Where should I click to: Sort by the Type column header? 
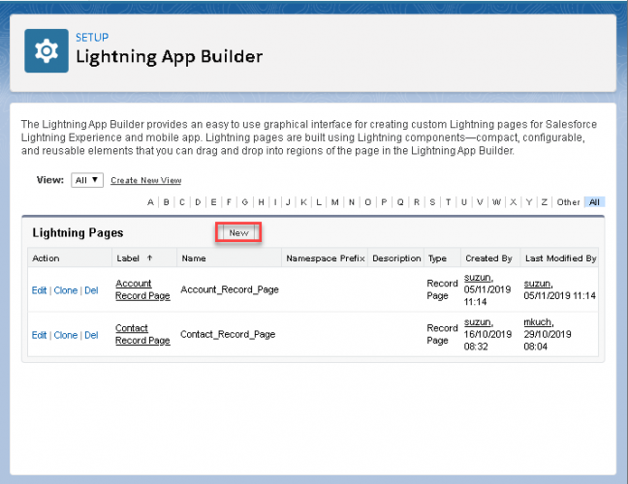click(x=437, y=258)
